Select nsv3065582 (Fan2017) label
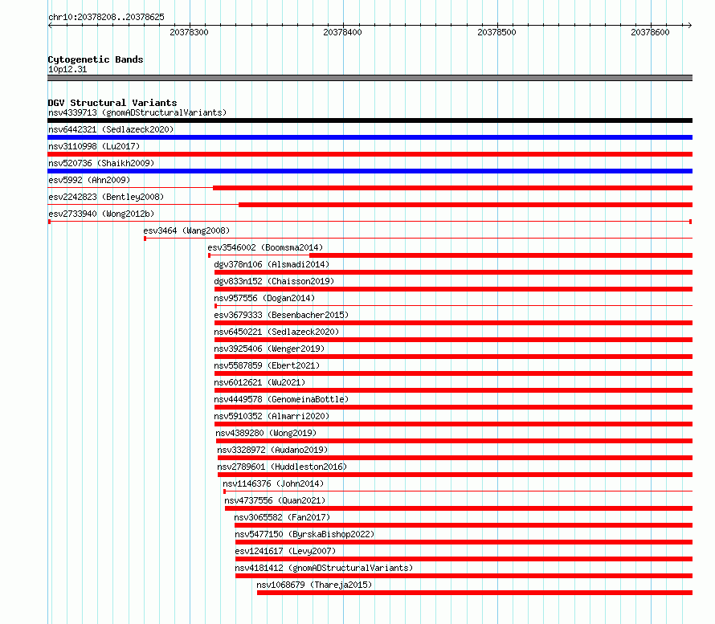 (x=282, y=517)
